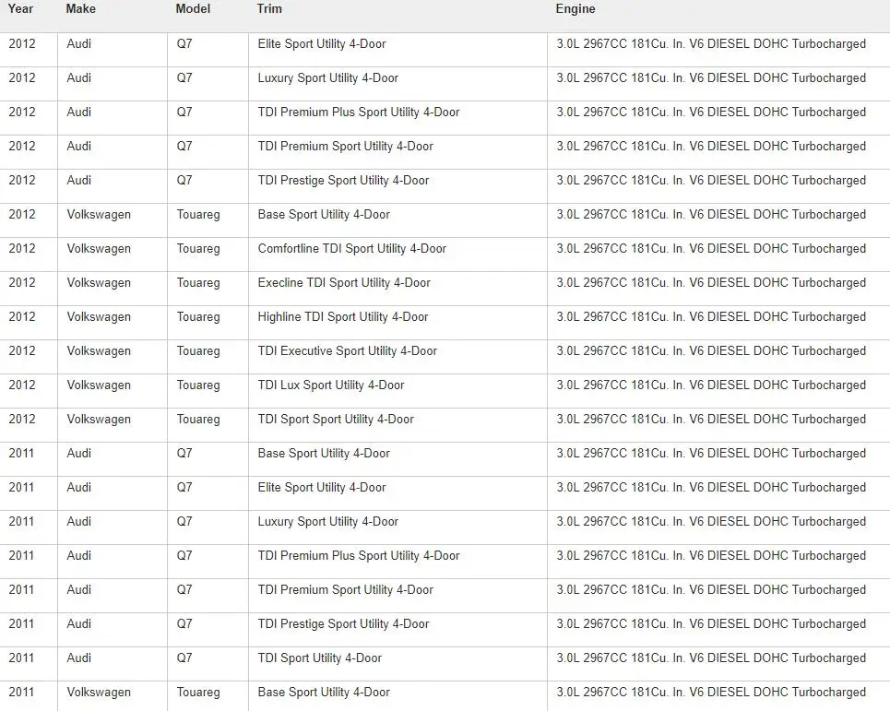Click the Year column header
Screen dimensions: 890x711
20,9
